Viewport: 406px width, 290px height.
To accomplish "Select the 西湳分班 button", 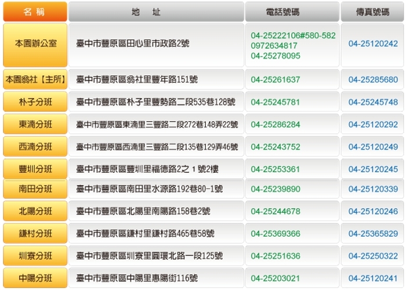I will tap(35, 147).
